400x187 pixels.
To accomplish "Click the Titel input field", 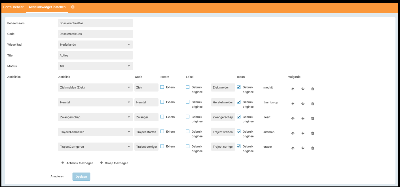I will (95, 55).
